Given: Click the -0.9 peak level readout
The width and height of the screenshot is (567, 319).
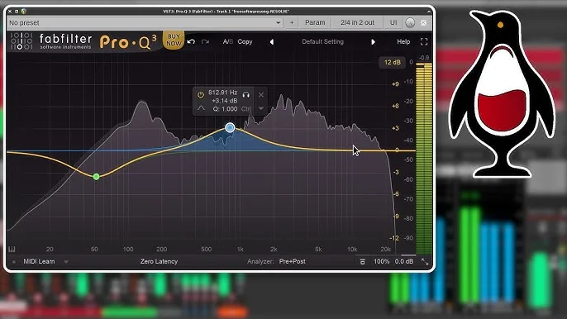Looking at the screenshot, I should (424, 58).
